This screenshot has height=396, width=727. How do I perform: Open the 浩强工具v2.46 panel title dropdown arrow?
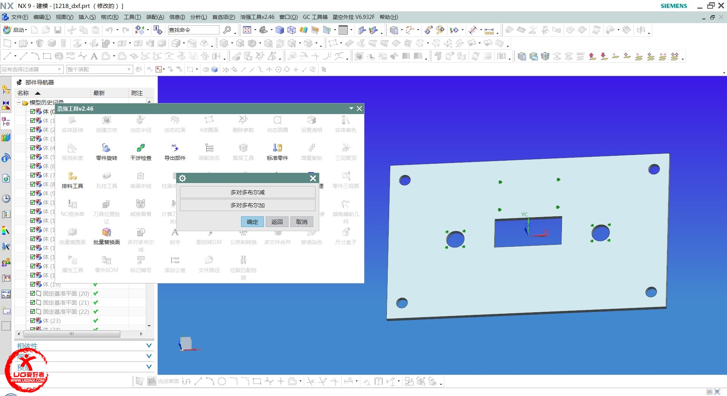point(351,109)
